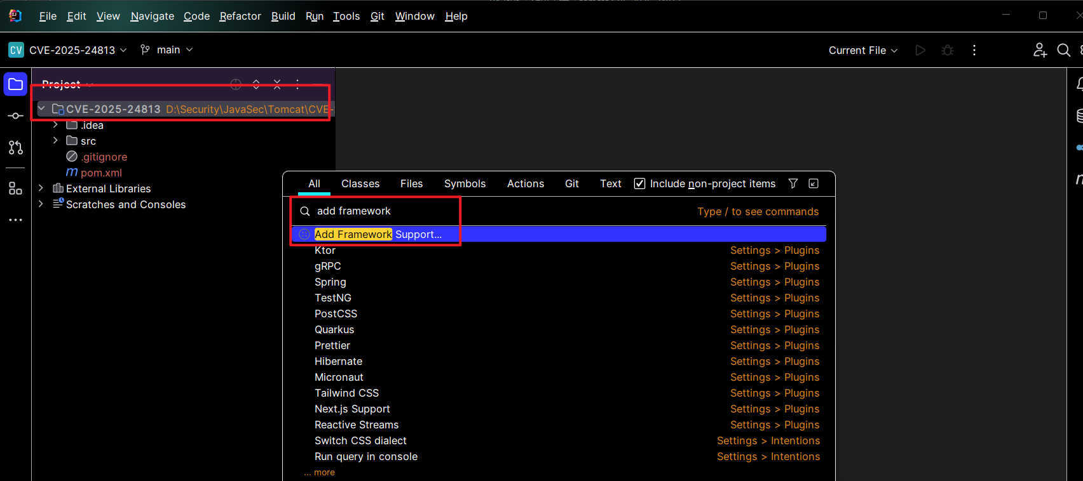This screenshot has height=481, width=1083.
Task: Select the Spring plugin result
Action: coord(559,282)
